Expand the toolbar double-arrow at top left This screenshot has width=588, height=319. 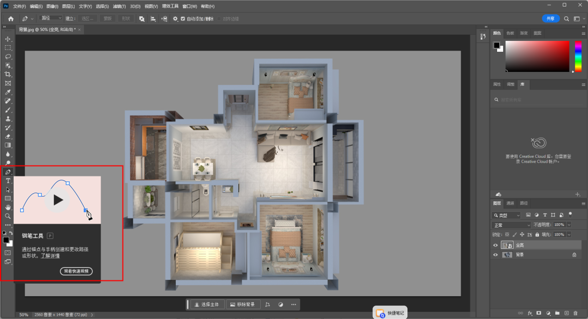pyautogui.click(x=4, y=27)
